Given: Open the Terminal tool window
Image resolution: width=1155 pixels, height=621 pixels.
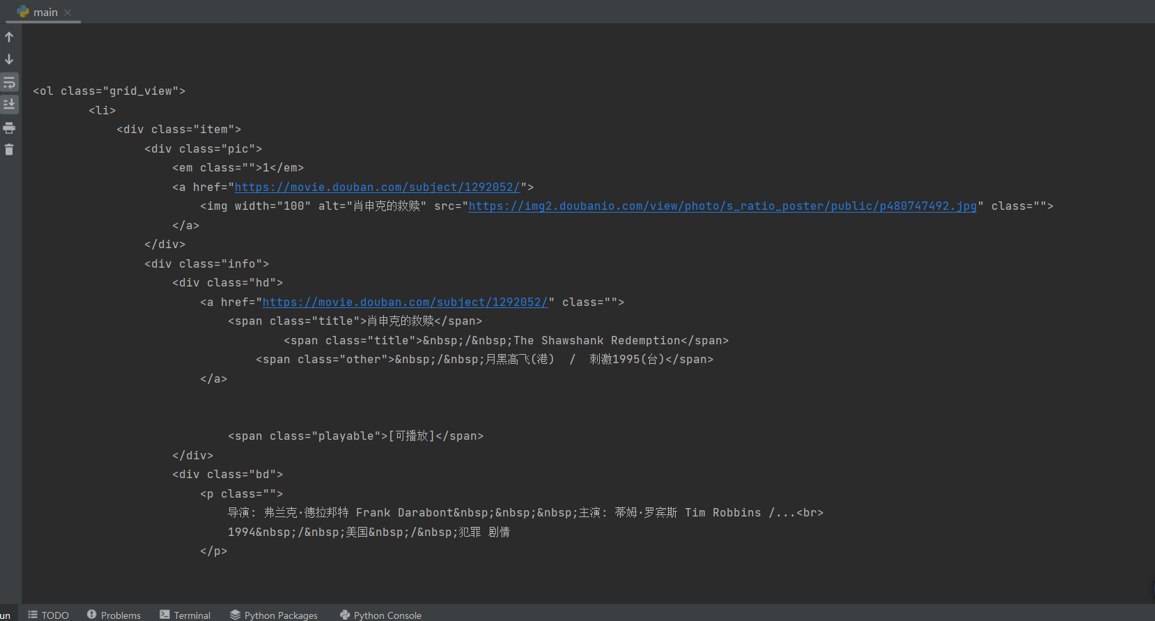Looking at the screenshot, I should pos(185,615).
